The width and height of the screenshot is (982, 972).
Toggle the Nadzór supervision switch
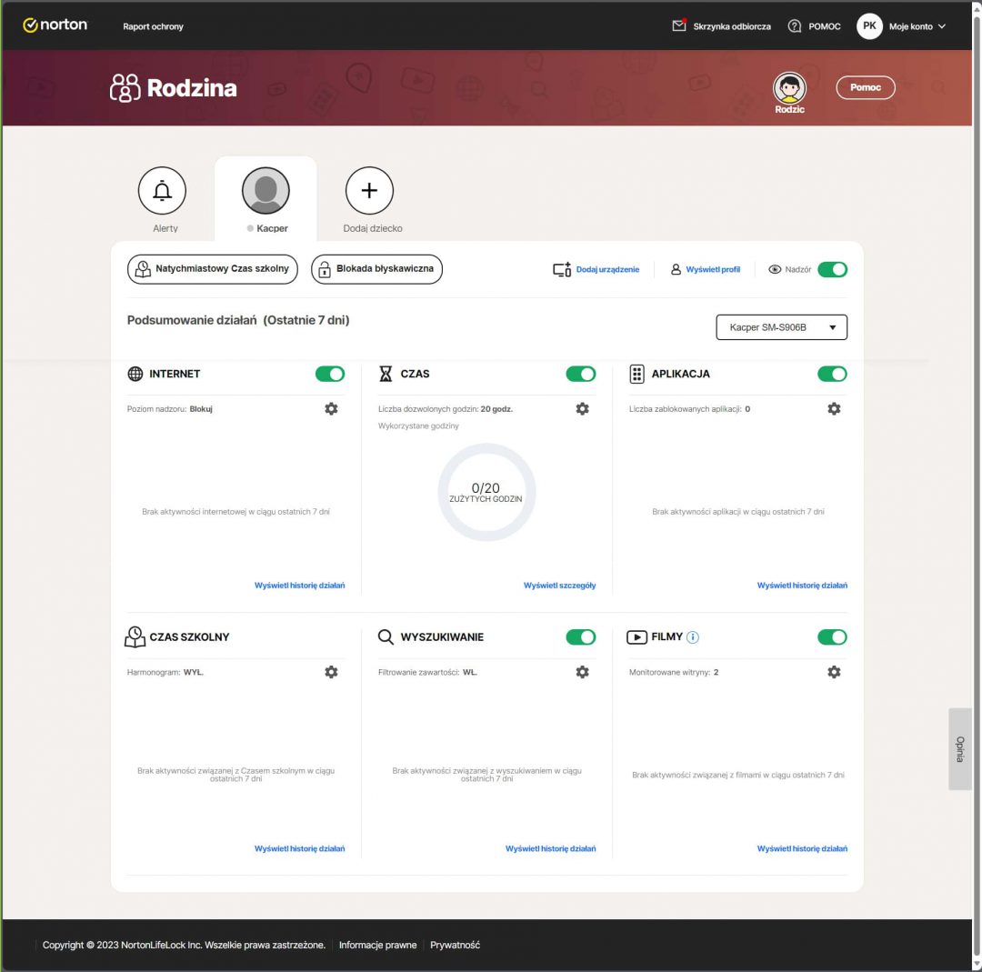[832, 269]
